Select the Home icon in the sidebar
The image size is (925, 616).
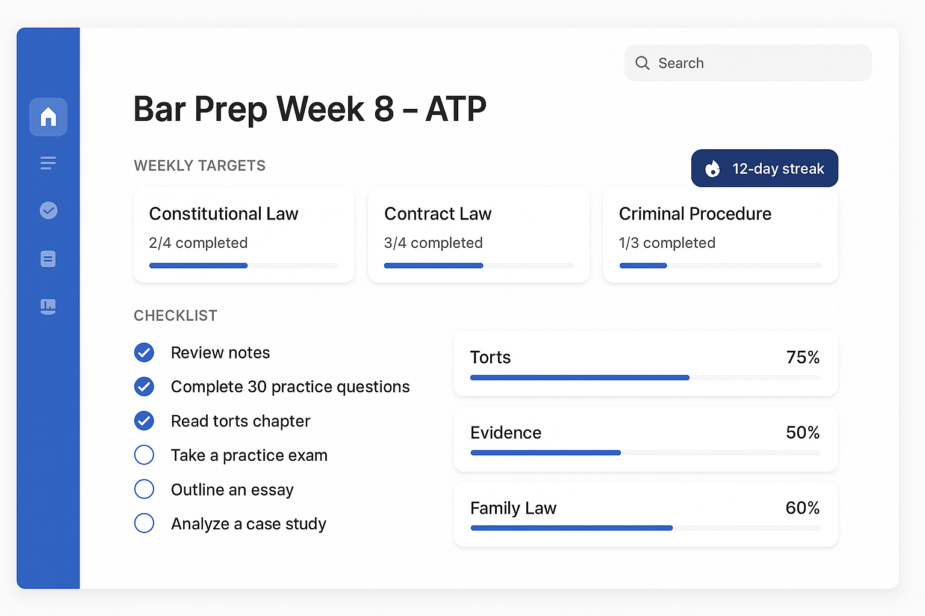pyautogui.click(x=48, y=117)
